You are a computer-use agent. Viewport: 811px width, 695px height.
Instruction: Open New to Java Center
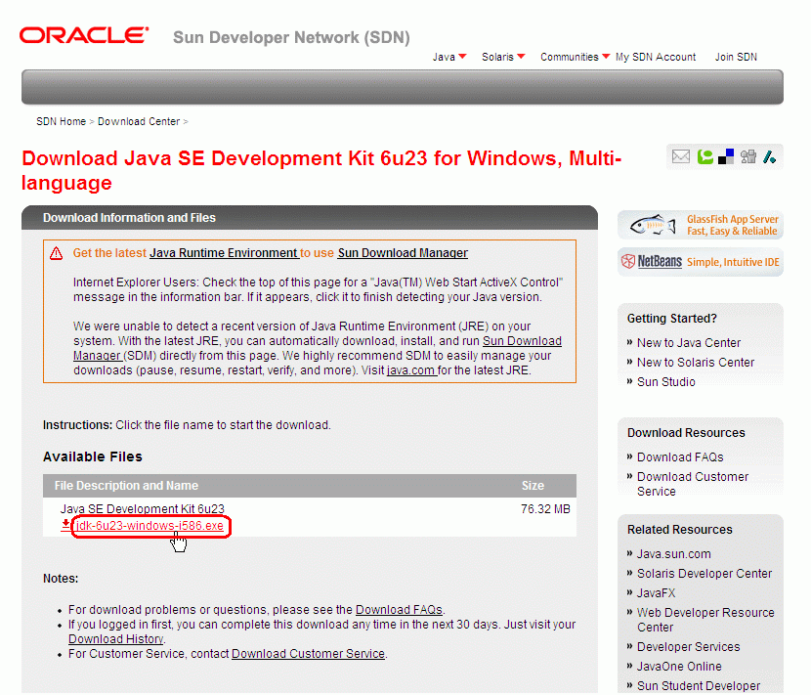tap(689, 343)
